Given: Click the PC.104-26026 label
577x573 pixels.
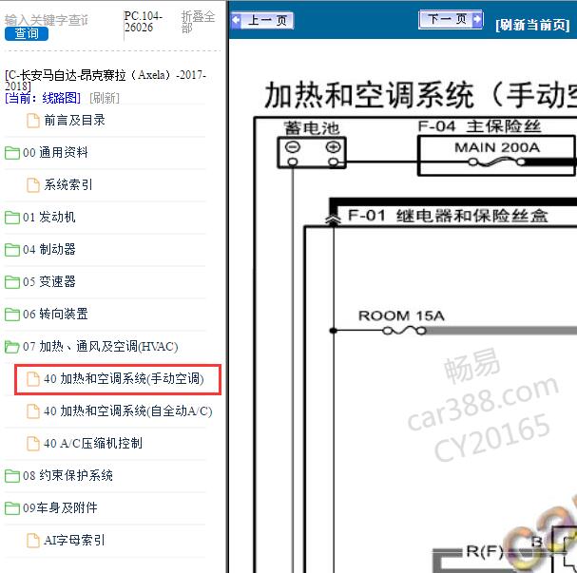Looking at the screenshot, I should point(143,22).
